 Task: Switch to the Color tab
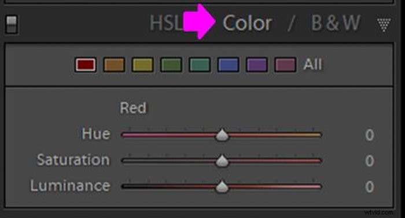coord(247,23)
